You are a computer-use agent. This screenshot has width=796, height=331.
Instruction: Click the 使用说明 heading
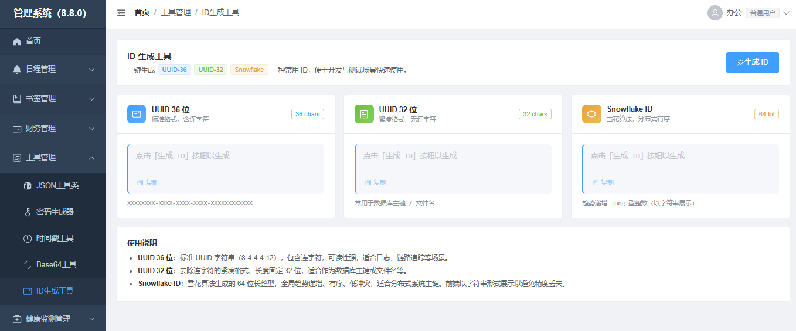coord(142,243)
